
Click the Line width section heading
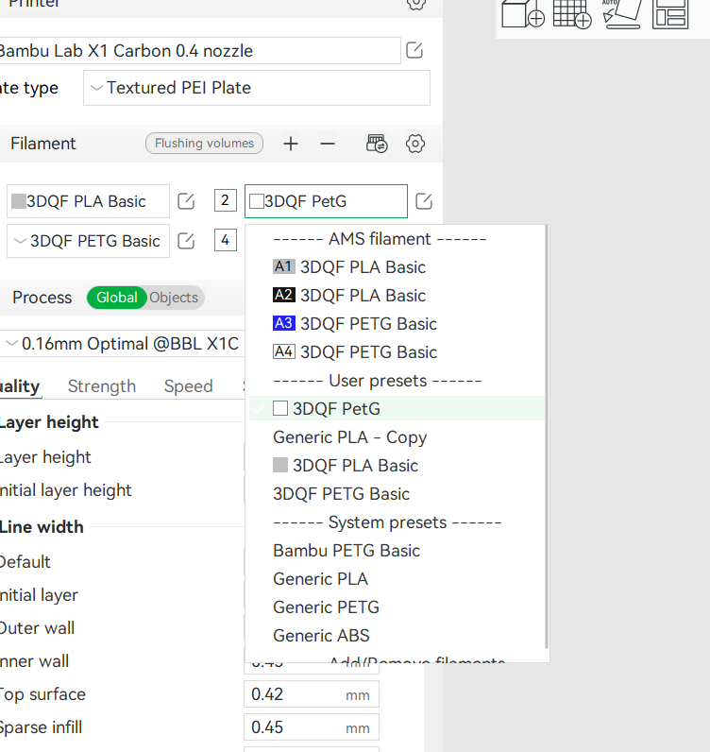tap(42, 527)
